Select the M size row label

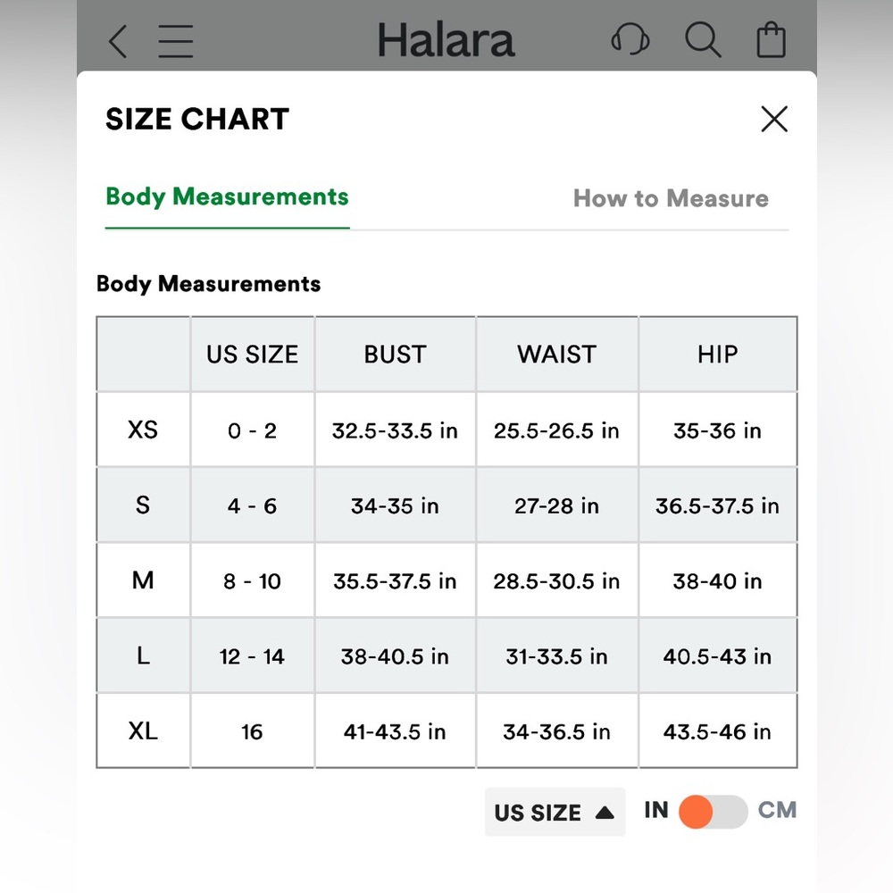click(143, 580)
